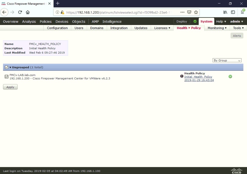Collapse the Ungrouped section triangle
Screen dimensions: 247x174
coord(10,67)
